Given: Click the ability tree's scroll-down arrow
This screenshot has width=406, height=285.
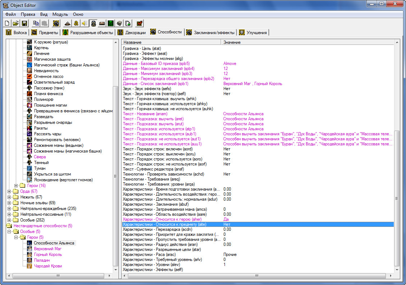Looking at the screenshot, I should [x=115, y=270].
